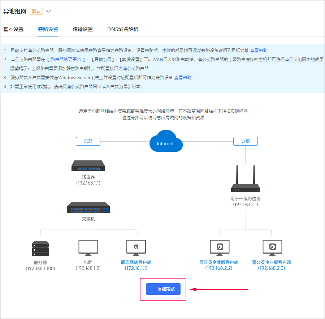Click the 用于一级路由器 (192.168.2.1) label
The width and height of the screenshot is (325, 319).
point(246,202)
